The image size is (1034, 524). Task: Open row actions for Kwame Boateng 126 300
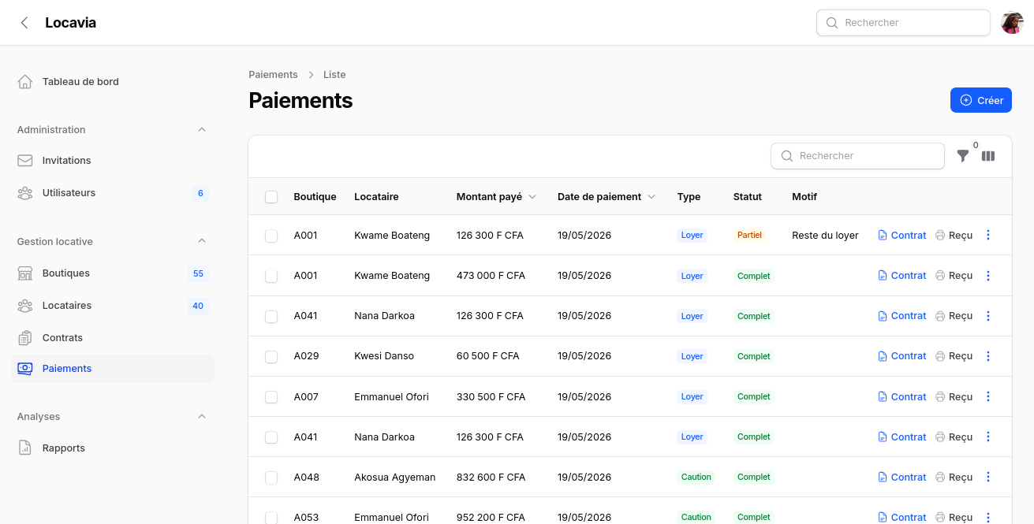pos(988,236)
